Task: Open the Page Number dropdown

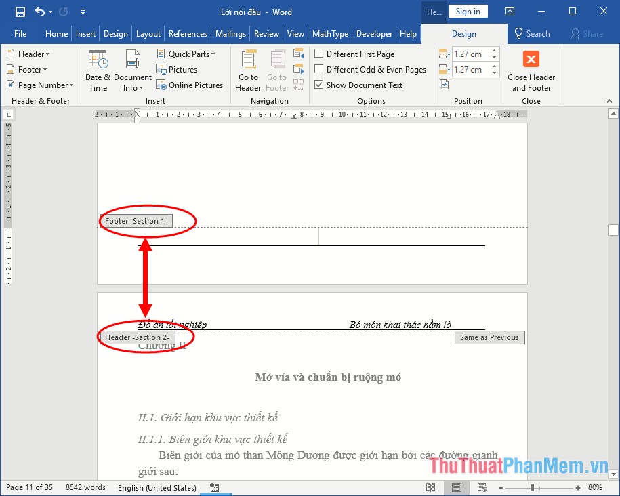Action: coord(40,85)
